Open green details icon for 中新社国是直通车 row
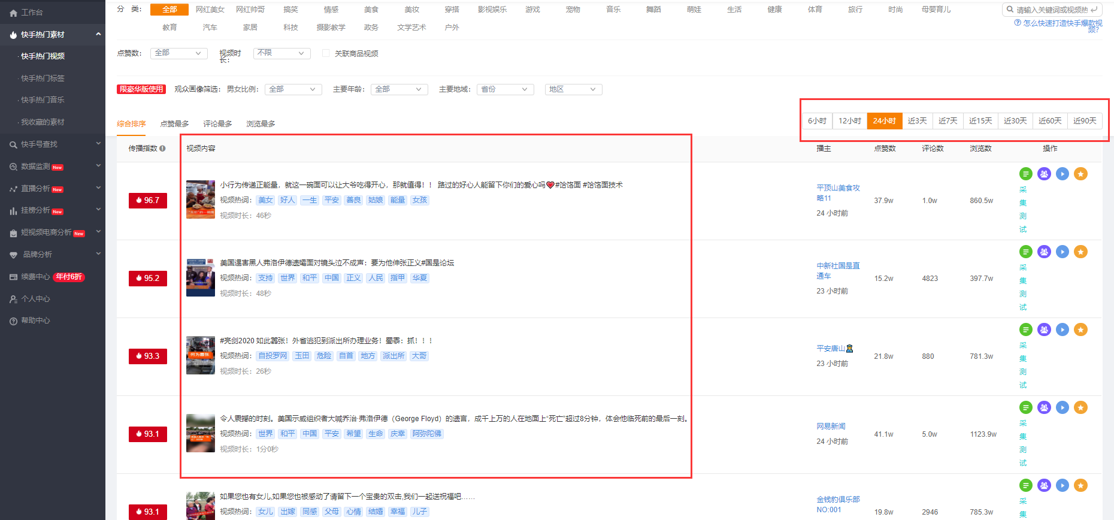The width and height of the screenshot is (1114, 520). point(1026,252)
